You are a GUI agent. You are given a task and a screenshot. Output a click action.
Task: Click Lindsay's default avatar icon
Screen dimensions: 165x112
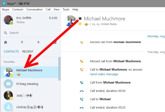8,107
